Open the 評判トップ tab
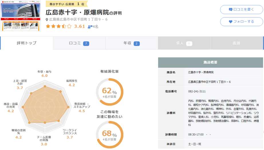Image resolution: width=264 pixels, height=150 pixels. click(x=27, y=43)
